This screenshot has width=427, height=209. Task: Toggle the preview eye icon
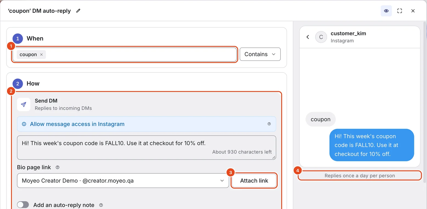386,11
